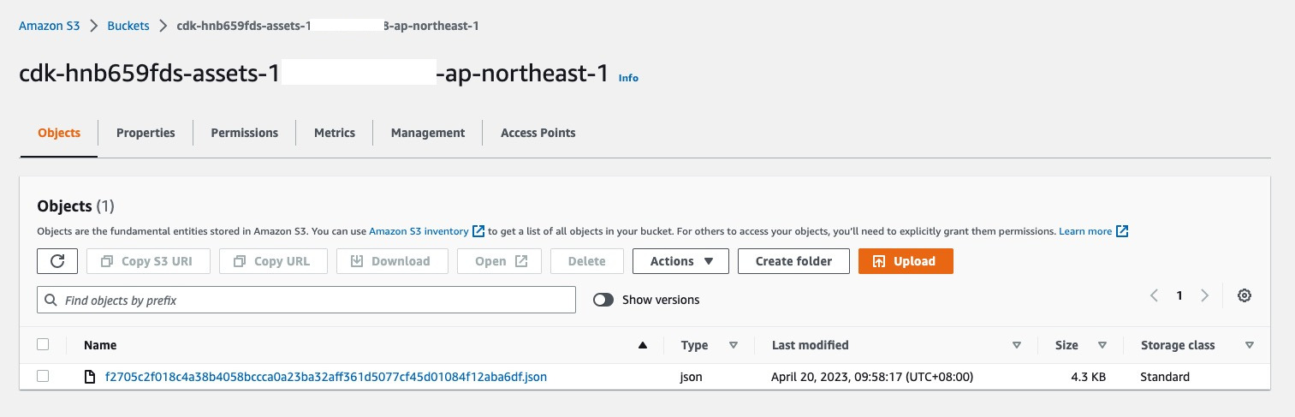Open the Amazon S3 breadcrumb link
The image size is (1295, 417).
[50, 26]
